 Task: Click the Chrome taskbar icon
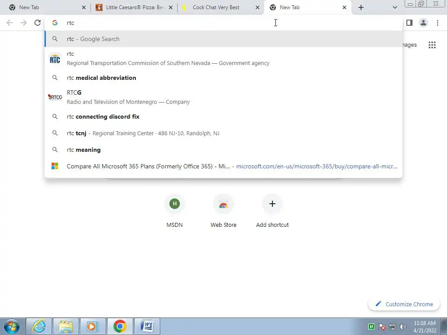click(120, 326)
